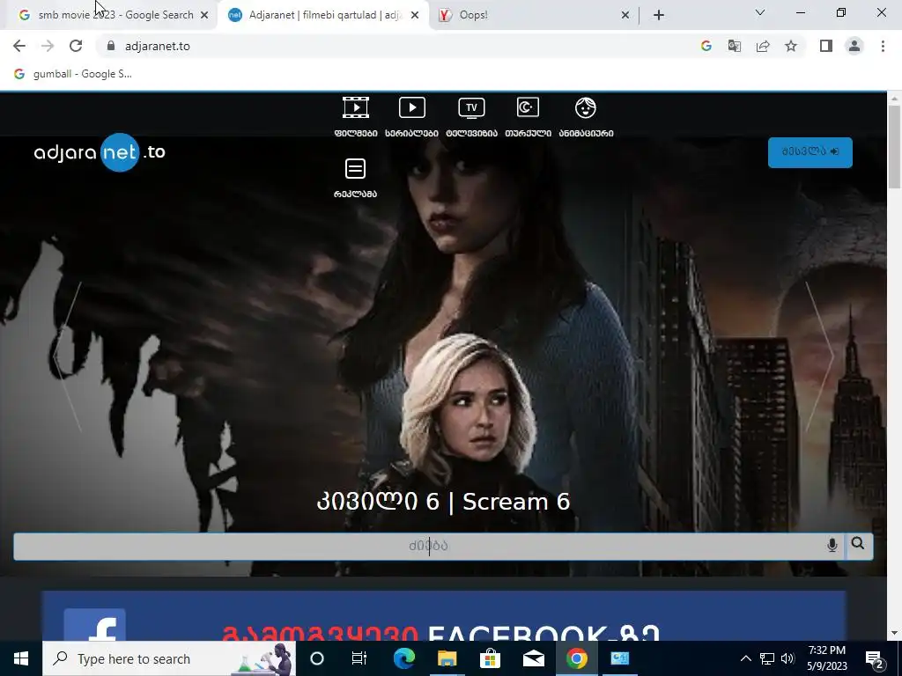The image size is (902, 676).
Task: Reload the current page
Action: pos(76,46)
